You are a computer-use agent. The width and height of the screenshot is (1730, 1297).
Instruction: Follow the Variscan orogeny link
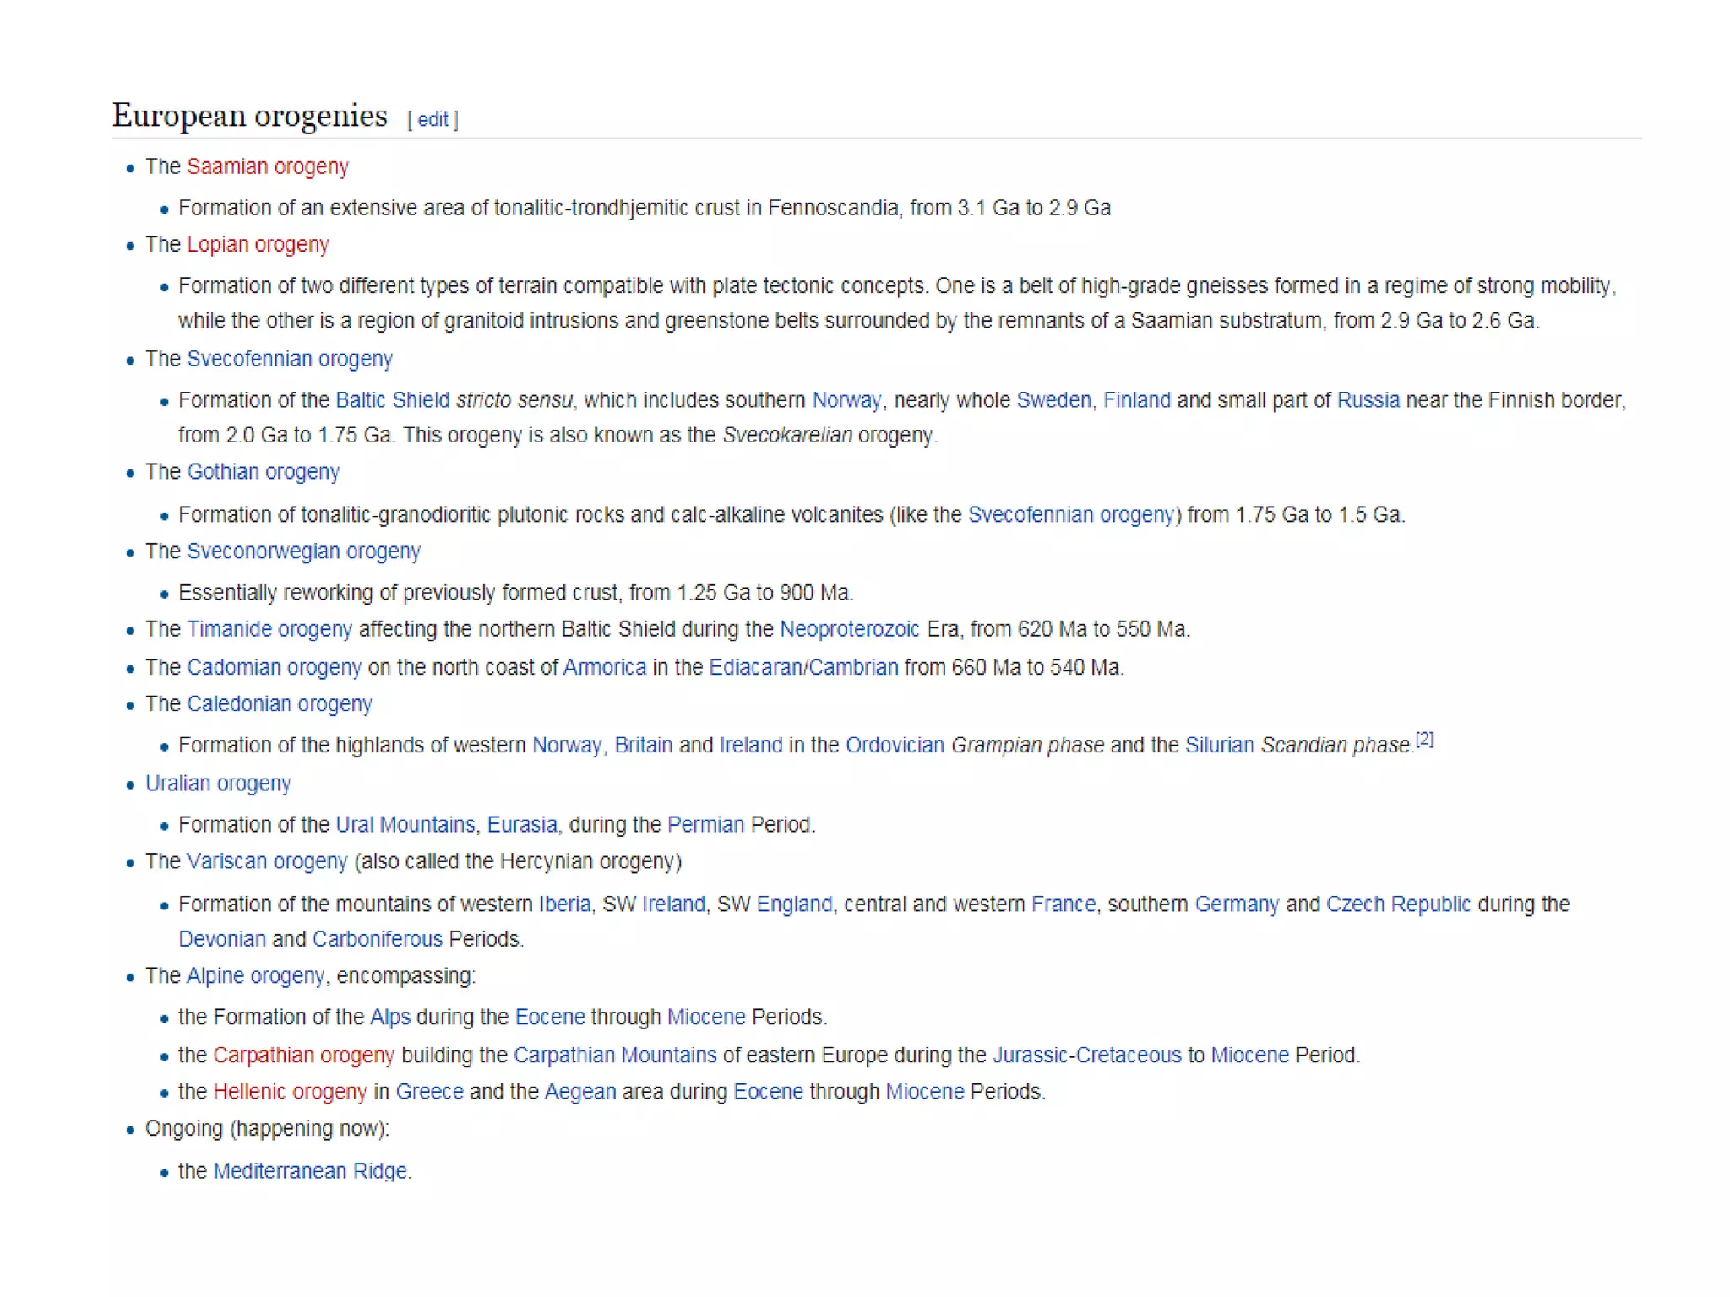(x=267, y=861)
